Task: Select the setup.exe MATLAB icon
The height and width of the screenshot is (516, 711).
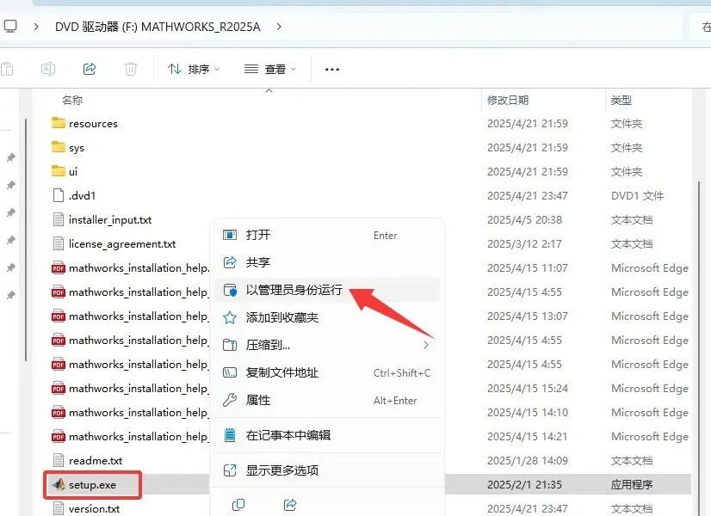Action: 59,484
